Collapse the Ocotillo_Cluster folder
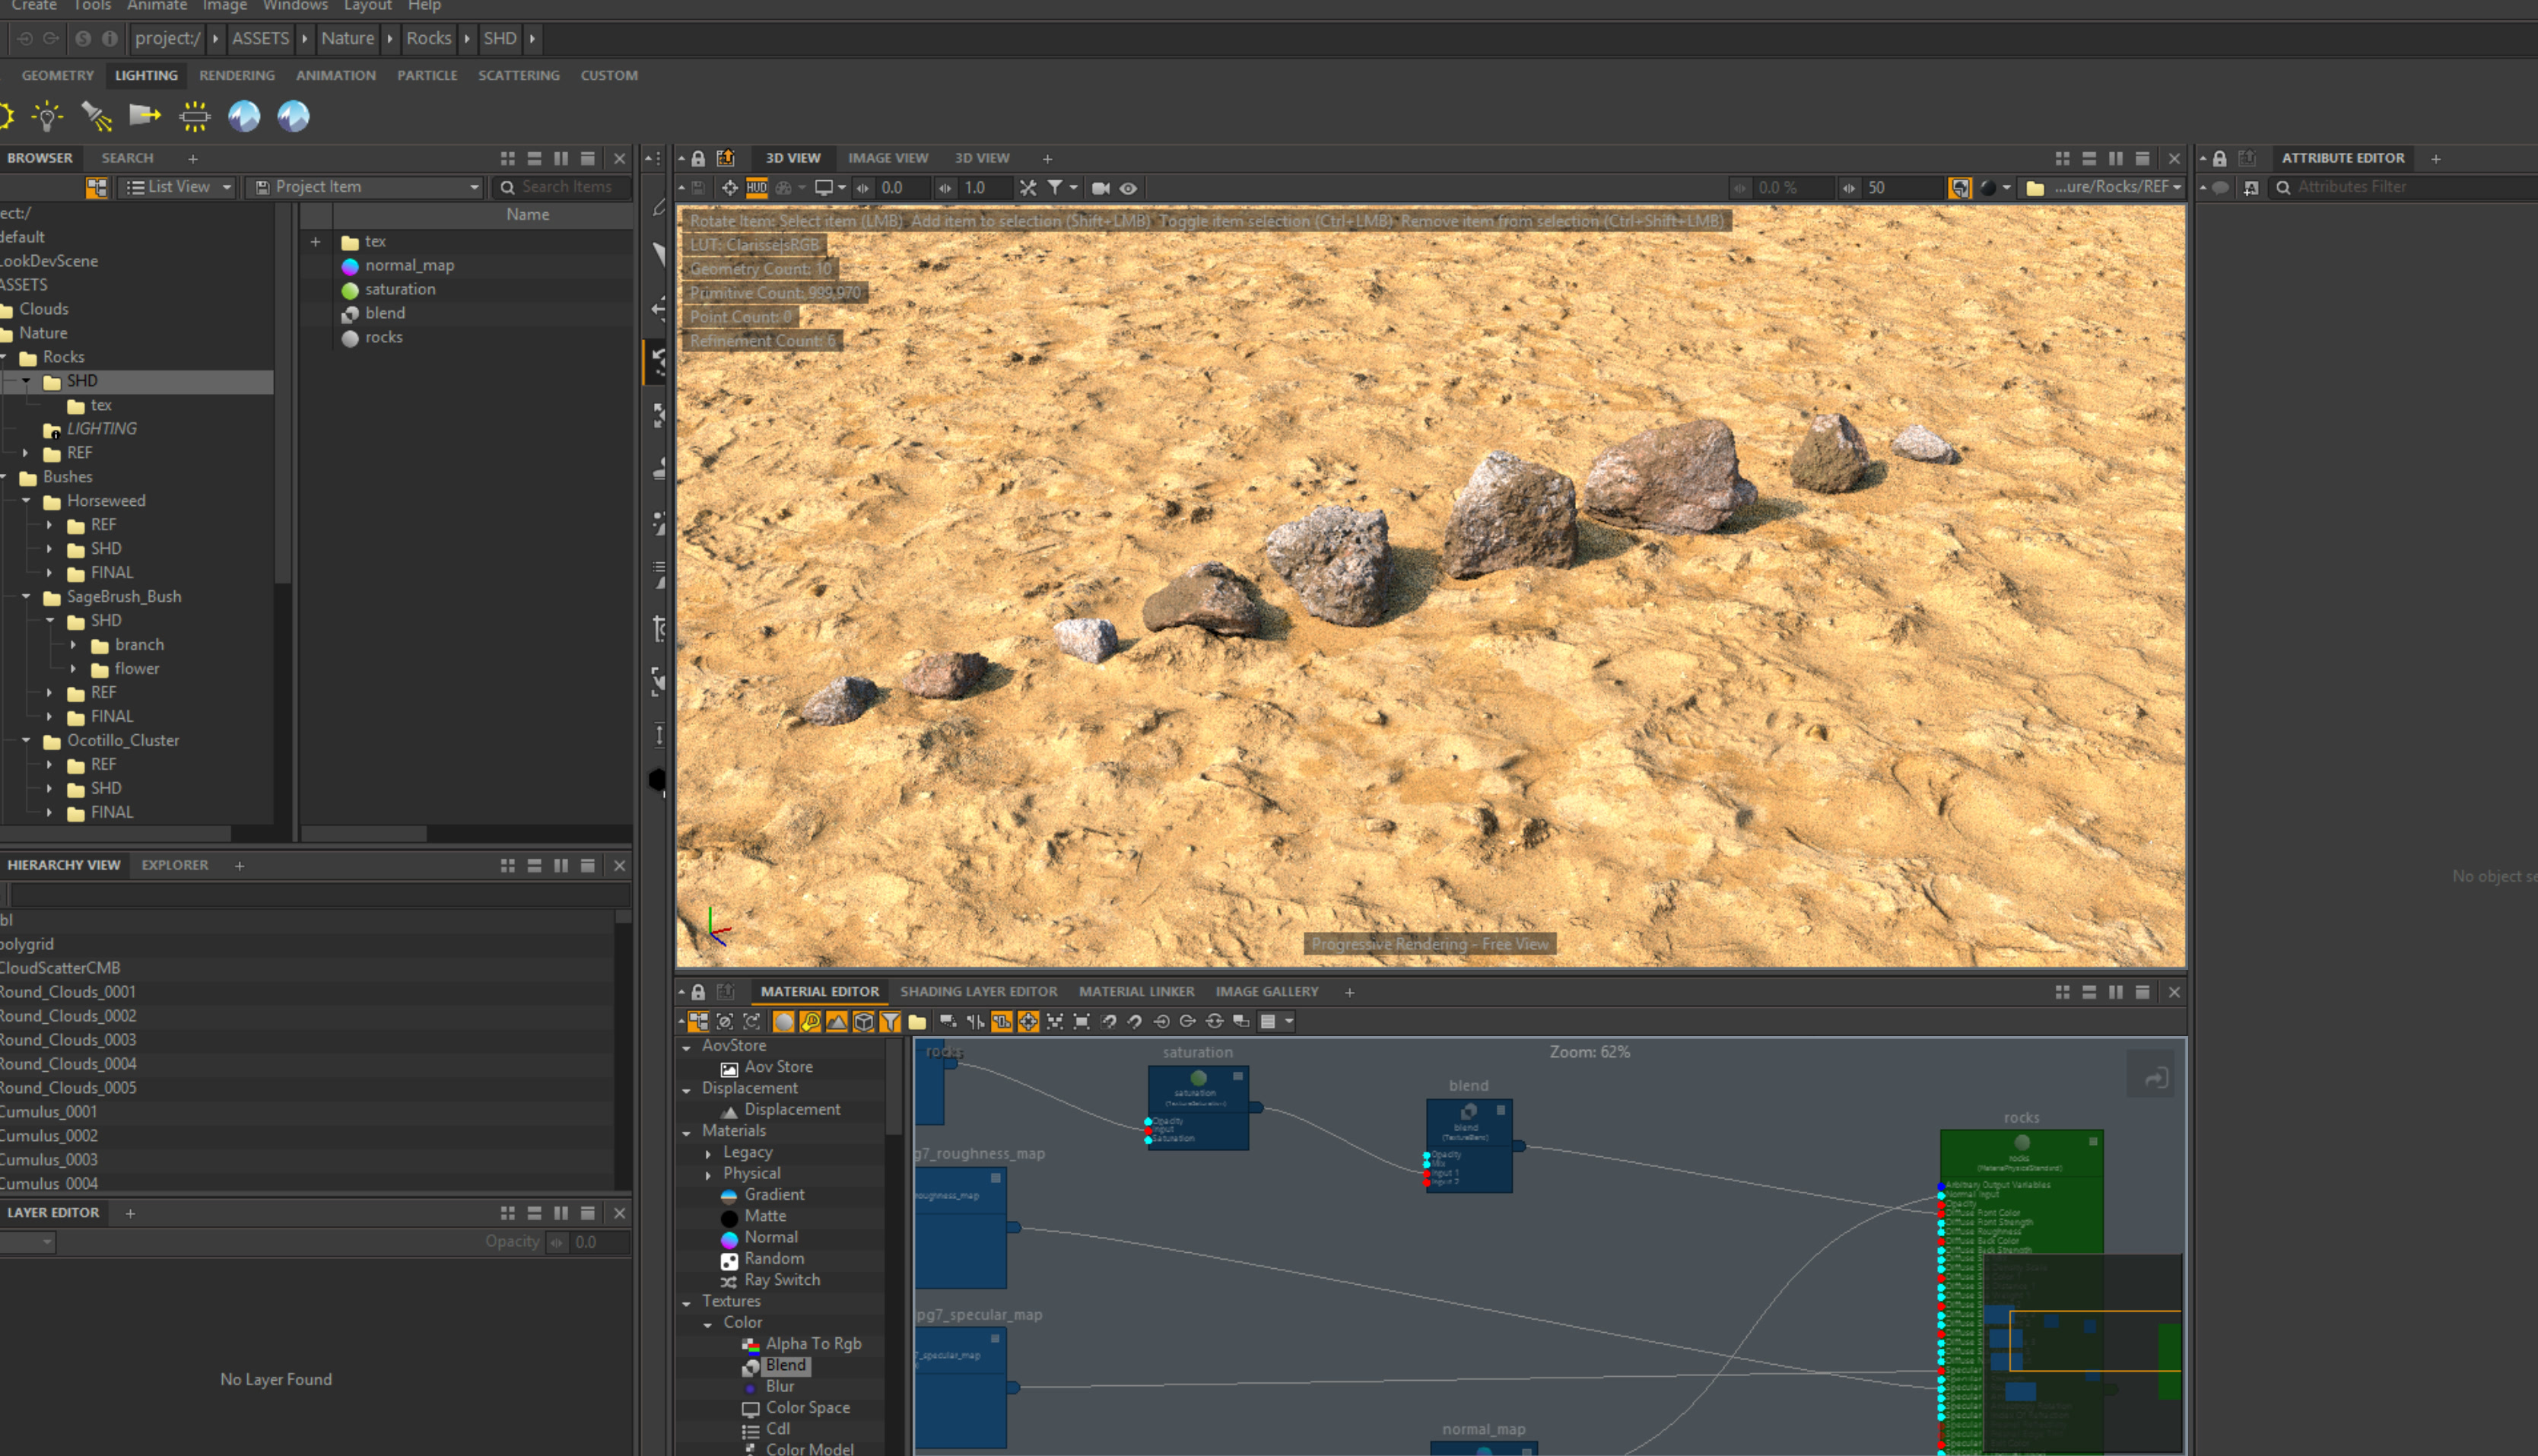 tap(26, 741)
